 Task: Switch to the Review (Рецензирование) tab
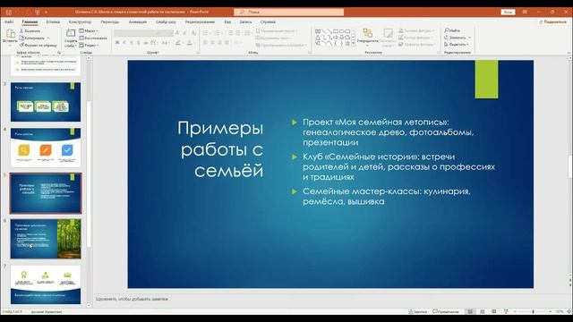200,21
